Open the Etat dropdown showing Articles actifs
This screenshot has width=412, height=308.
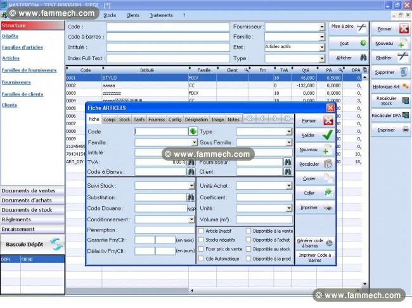(322, 47)
